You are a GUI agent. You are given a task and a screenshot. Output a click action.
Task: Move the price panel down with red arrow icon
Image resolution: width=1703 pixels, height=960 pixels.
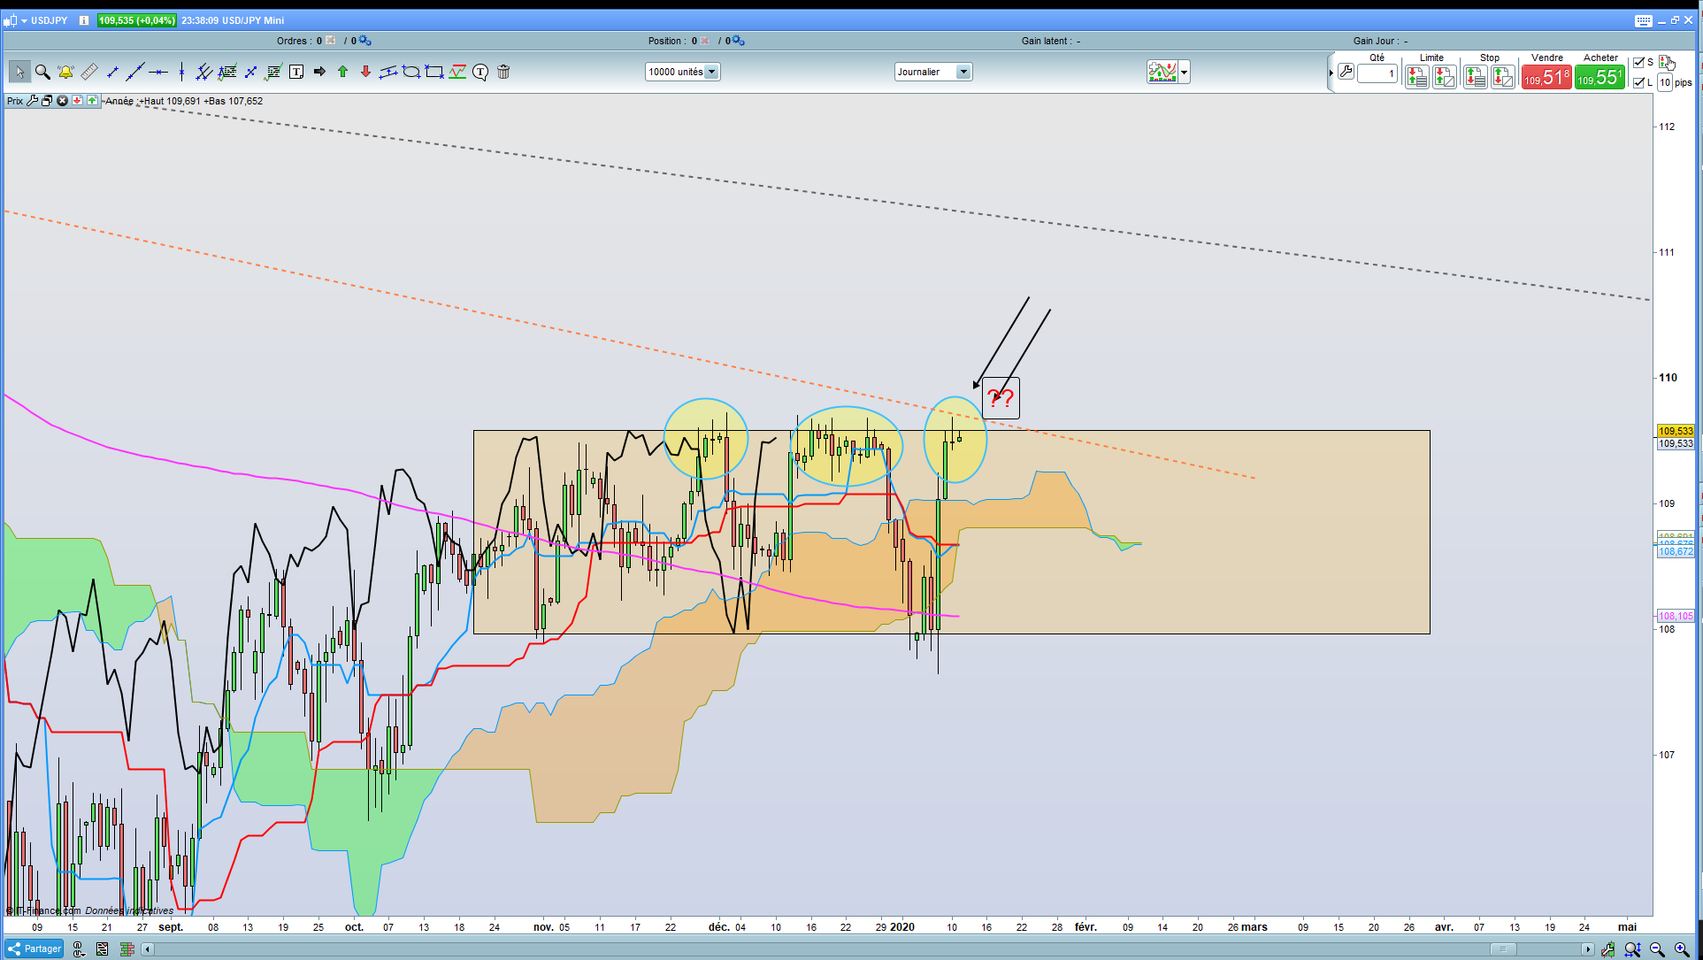77,101
